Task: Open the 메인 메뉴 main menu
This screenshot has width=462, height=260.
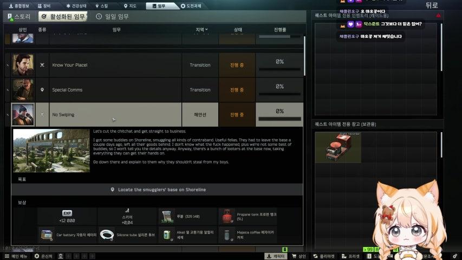Action: [x=16, y=256]
